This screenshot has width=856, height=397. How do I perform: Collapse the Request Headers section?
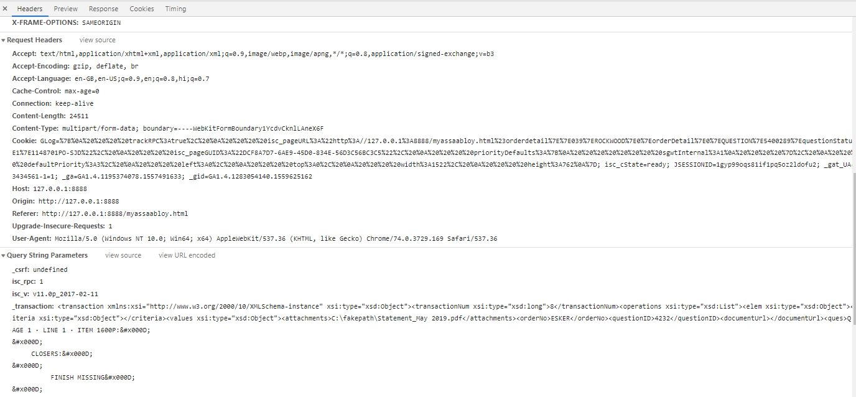4,40
